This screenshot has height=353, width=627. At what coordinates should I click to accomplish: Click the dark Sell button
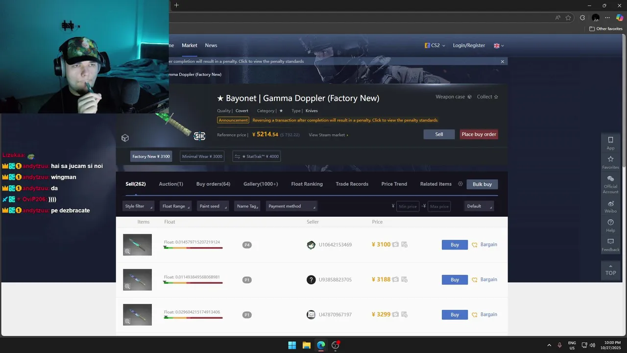(439, 134)
